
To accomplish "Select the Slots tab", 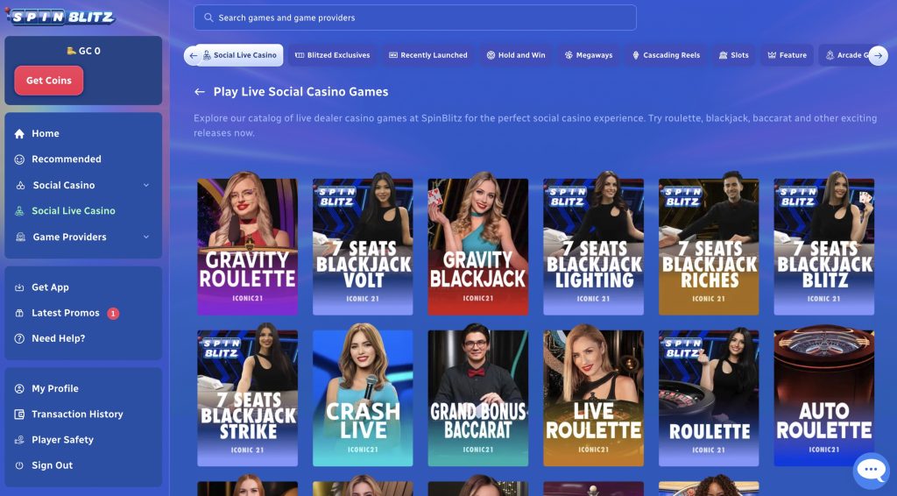I will pyautogui.click(x=734, y=55).
